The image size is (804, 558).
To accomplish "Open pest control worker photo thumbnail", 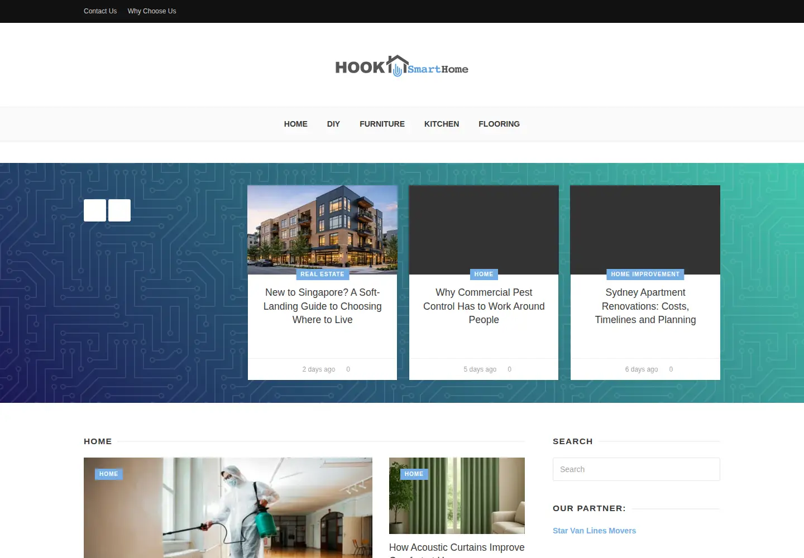I will click(228, 508).
